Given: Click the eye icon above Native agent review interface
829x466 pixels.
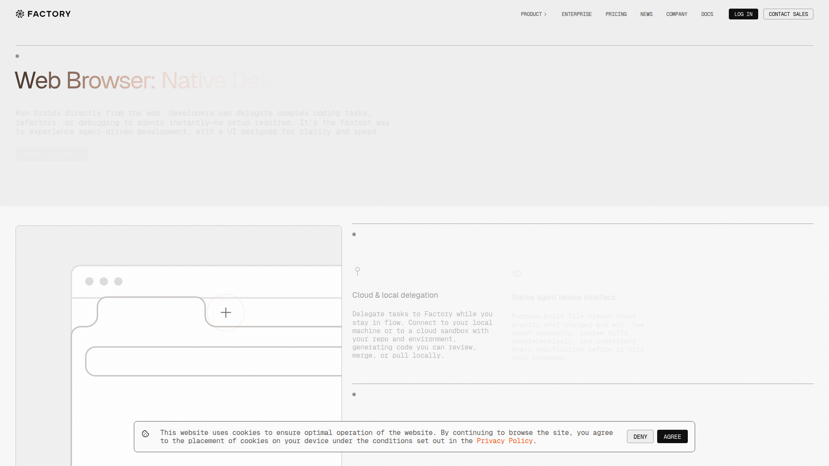Looking at the screenshot, I should pyautogui.click(x=517, y=274).
